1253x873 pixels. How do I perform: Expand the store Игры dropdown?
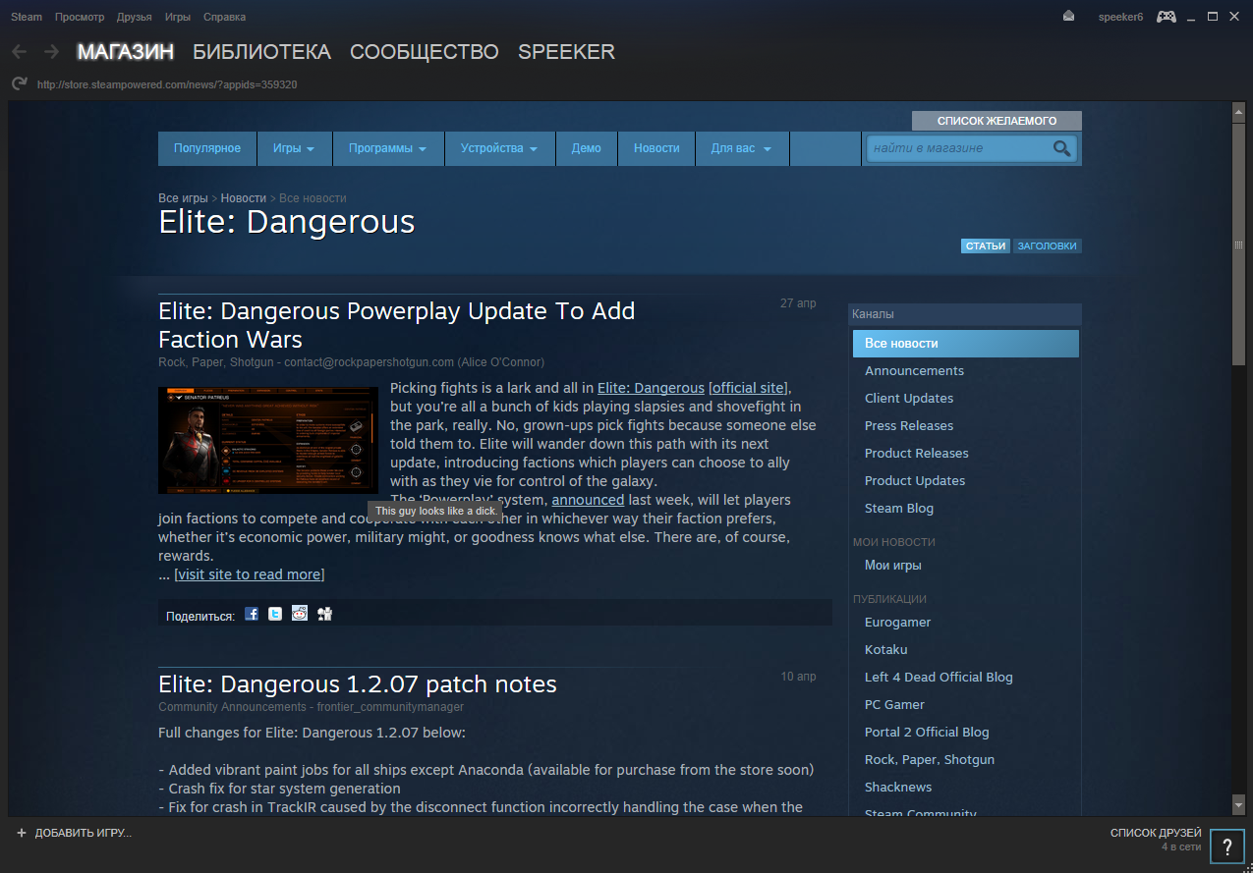294,148
